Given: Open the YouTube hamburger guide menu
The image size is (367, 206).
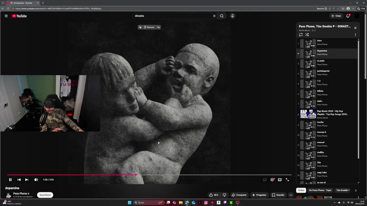Looking at the screenshot, I should pyautogui.click(x=6, y=16).
